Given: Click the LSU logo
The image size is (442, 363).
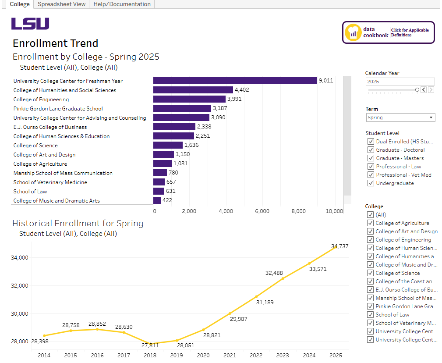Looking at the screenshot, I should pos(30,24).
